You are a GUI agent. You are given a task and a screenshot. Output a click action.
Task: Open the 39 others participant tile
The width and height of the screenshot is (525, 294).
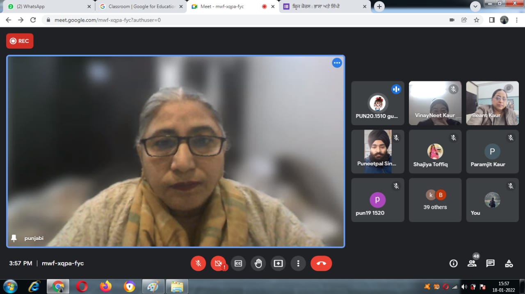tap(435, 200)
